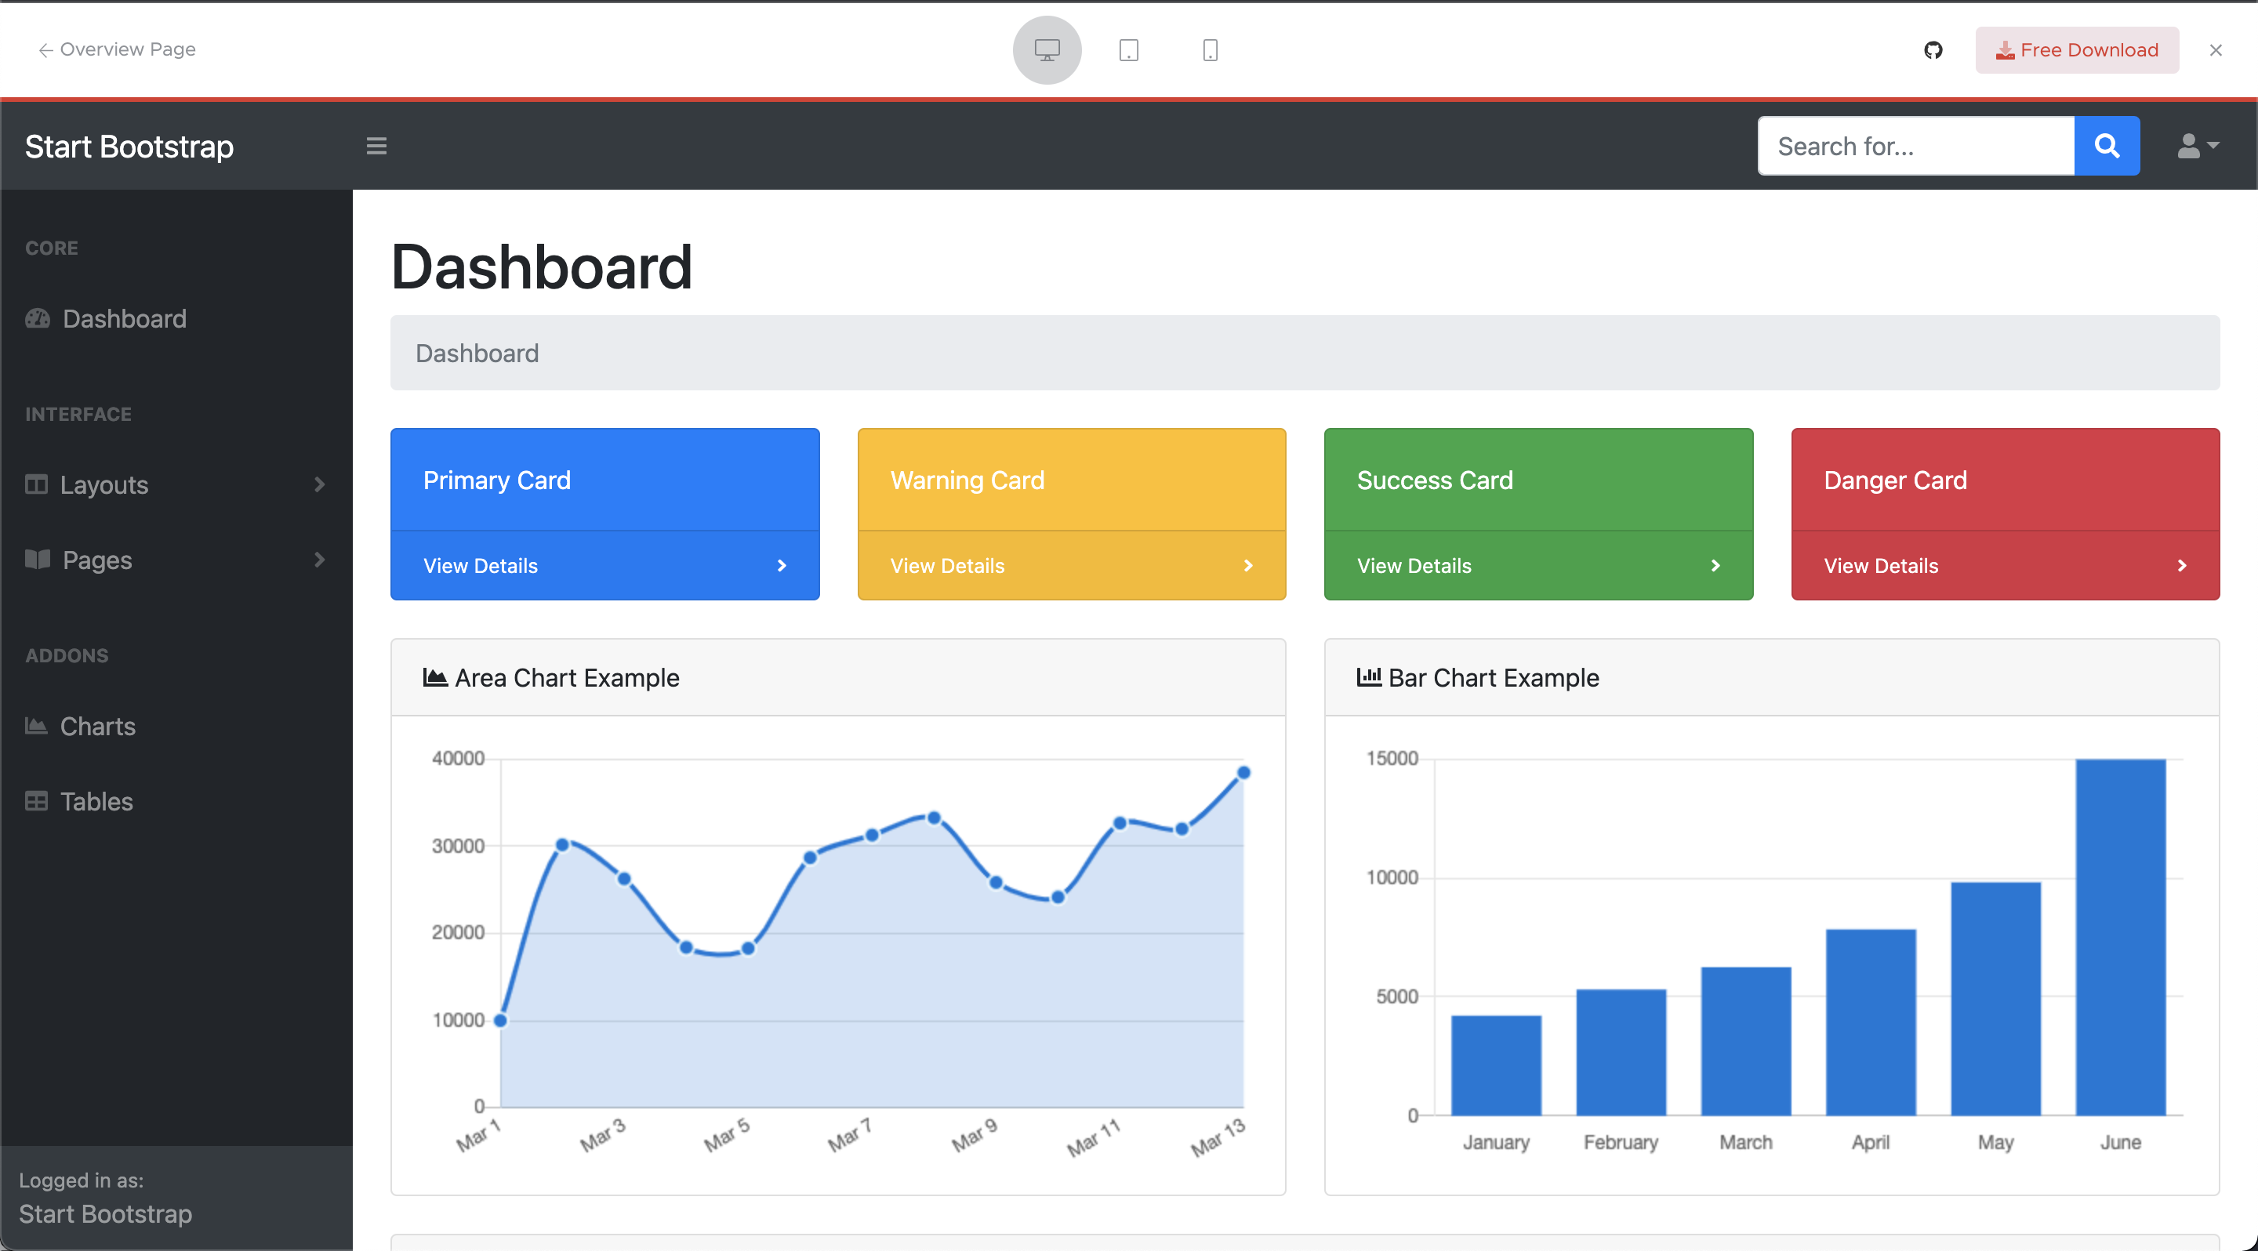Switch to mobile phone preview icon
2258x1251 pixels.
tap(1210, 50)
